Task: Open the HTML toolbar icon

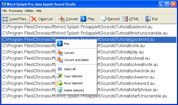Action: [x=125, y=19]
